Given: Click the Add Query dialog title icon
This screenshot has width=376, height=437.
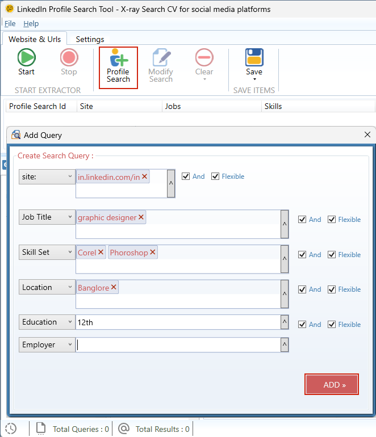Looking at the screenshot, I should tap(16, 135).
